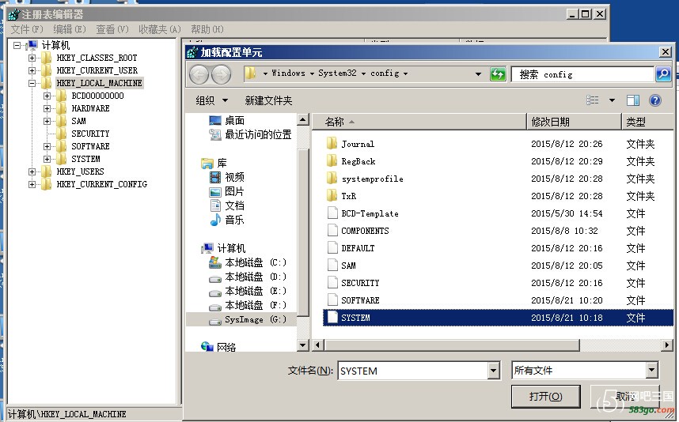Click the Back navigation arrow in dialog
This screenshot has width=679, height=422.
(199, 75)
